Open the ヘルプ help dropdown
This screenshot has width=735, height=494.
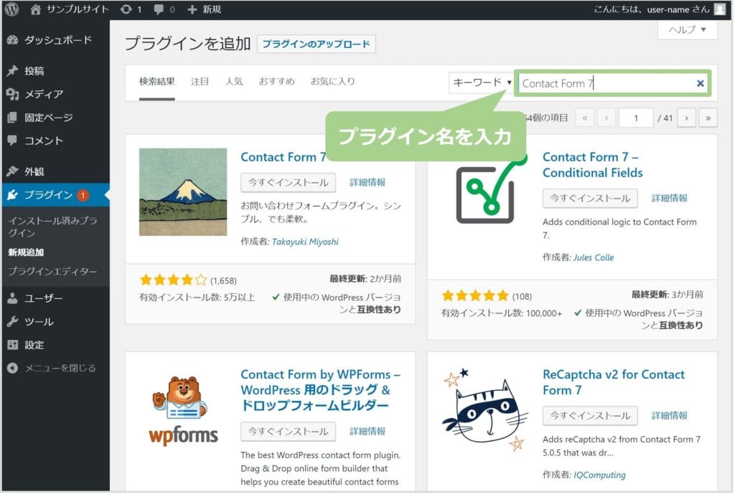tap(687, 30)
